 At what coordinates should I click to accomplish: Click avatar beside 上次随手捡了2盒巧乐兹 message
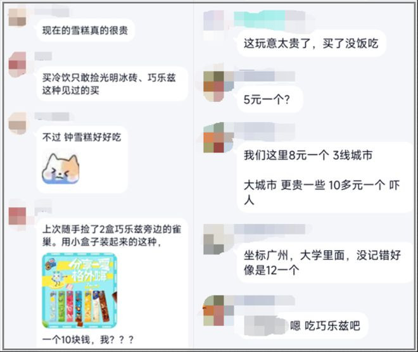coord(17,216)
